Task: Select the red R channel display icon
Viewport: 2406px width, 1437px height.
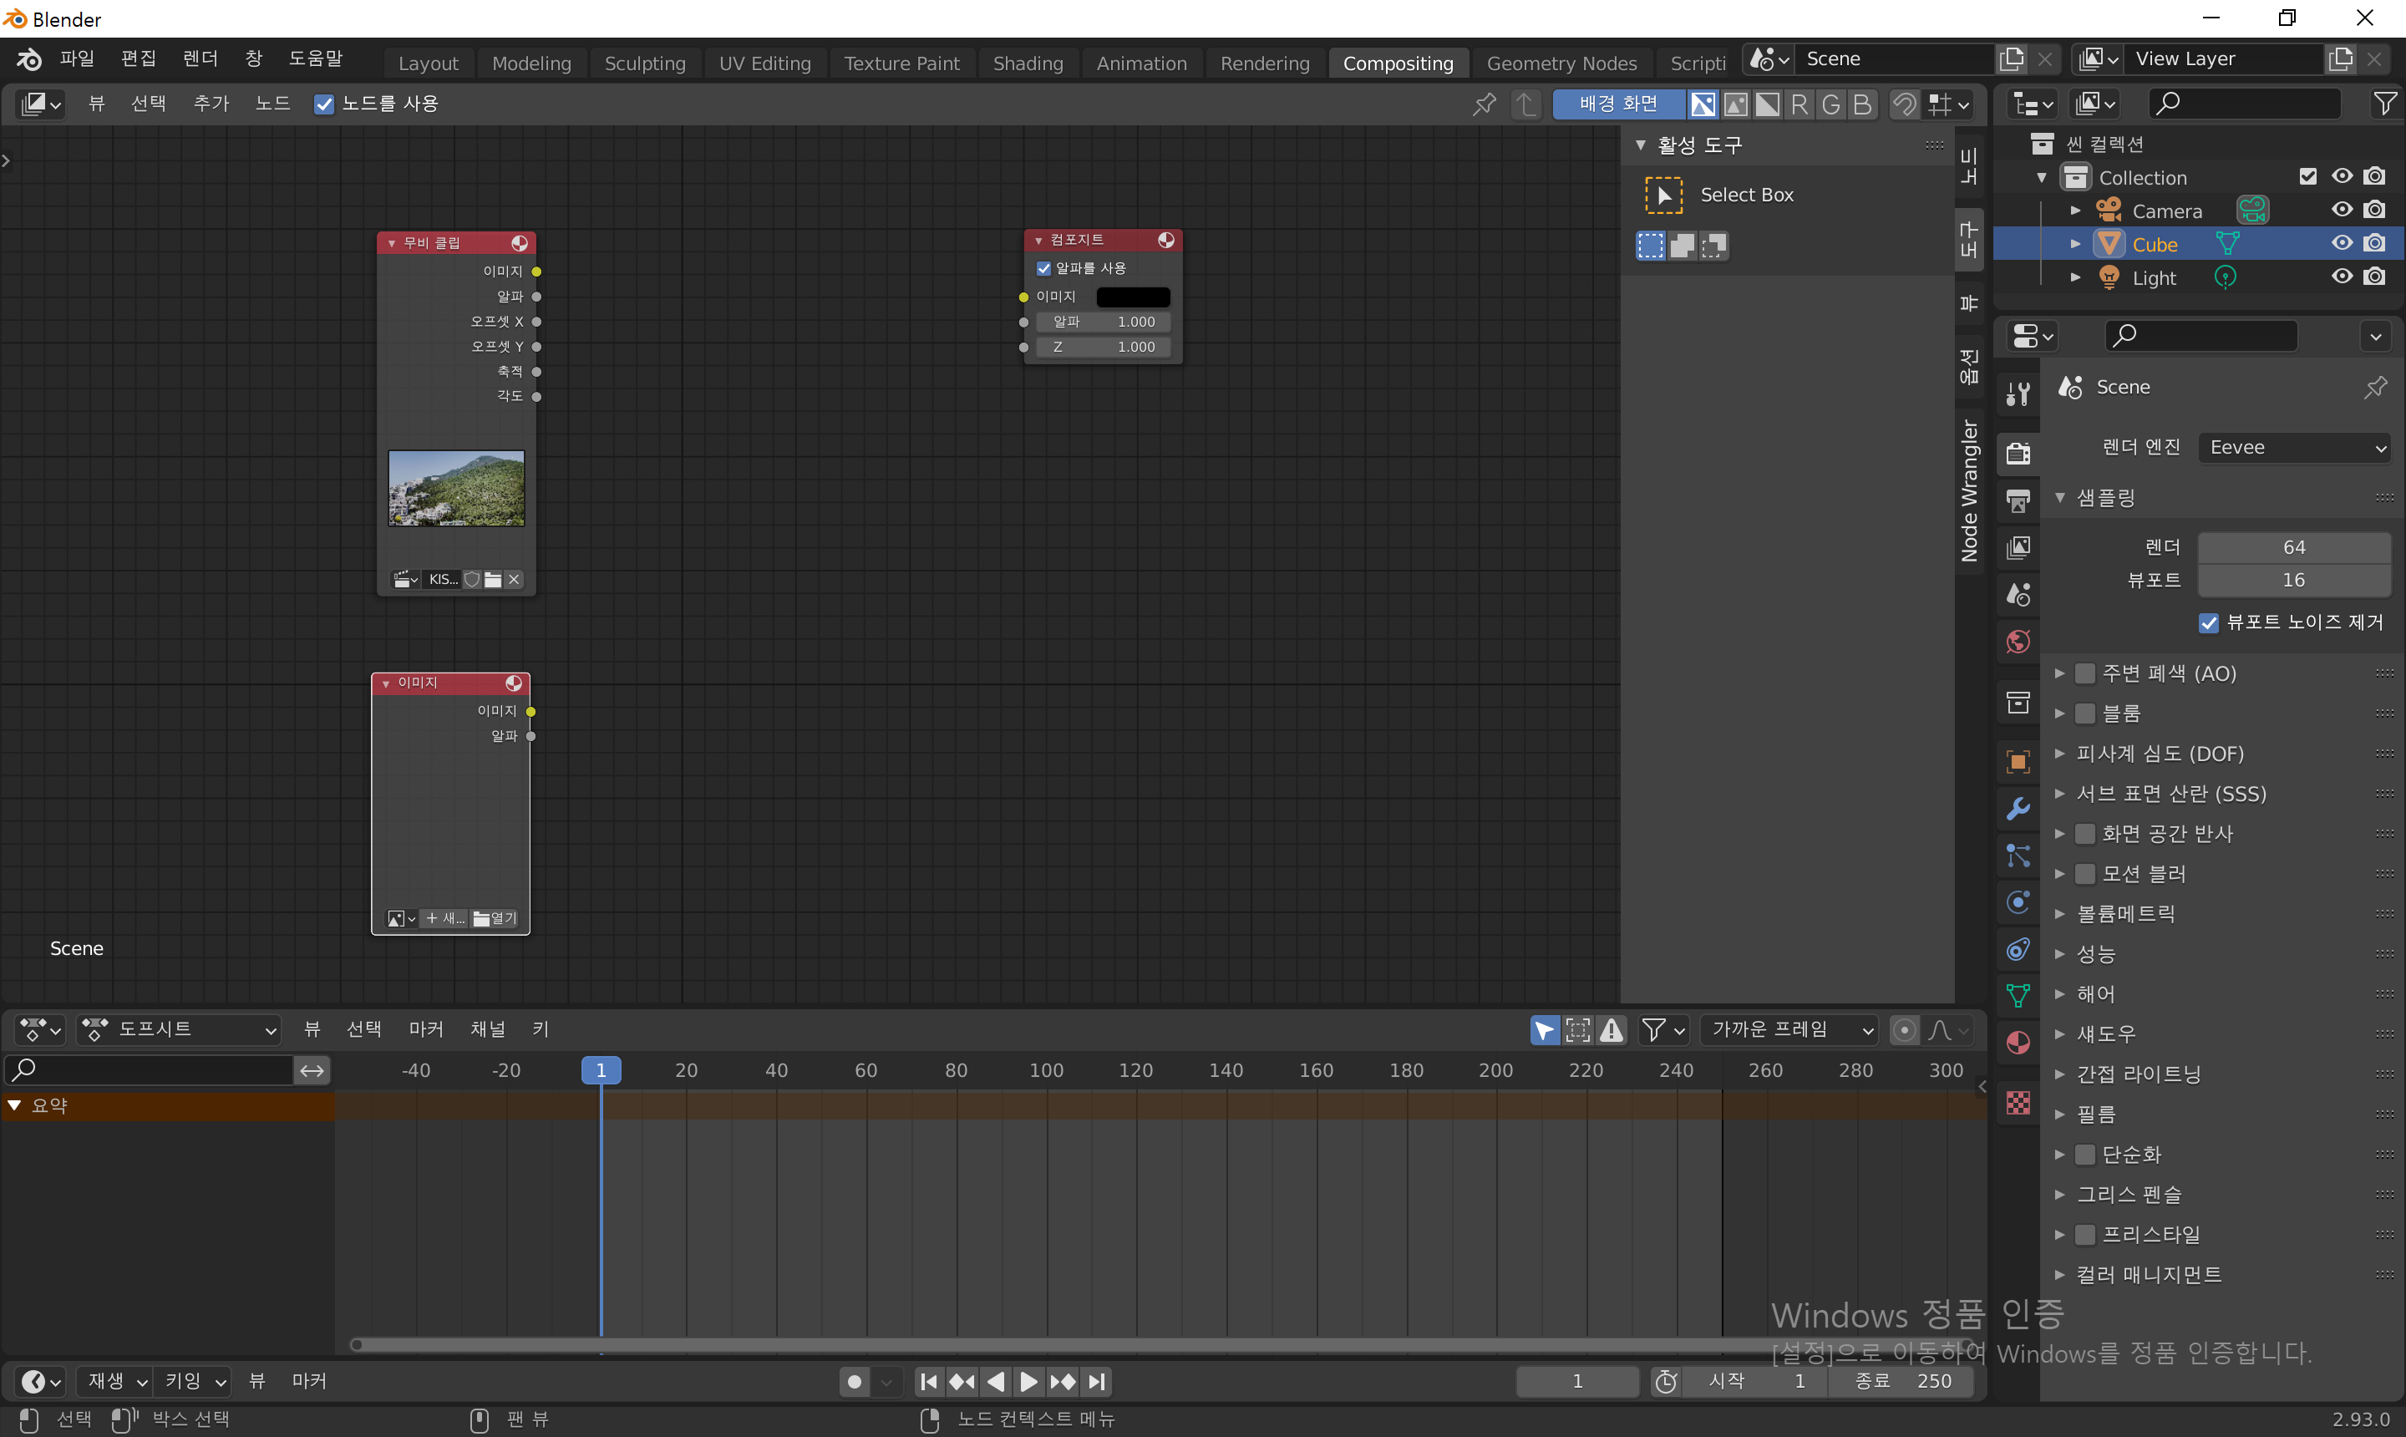Action: click(1799, 104)
